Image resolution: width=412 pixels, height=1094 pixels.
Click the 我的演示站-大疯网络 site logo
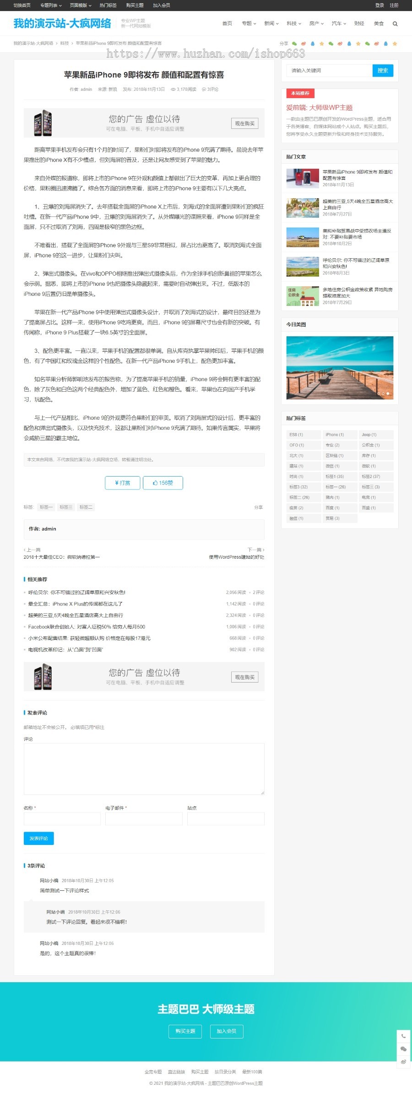pyautogui.click(x=62, y=23)
